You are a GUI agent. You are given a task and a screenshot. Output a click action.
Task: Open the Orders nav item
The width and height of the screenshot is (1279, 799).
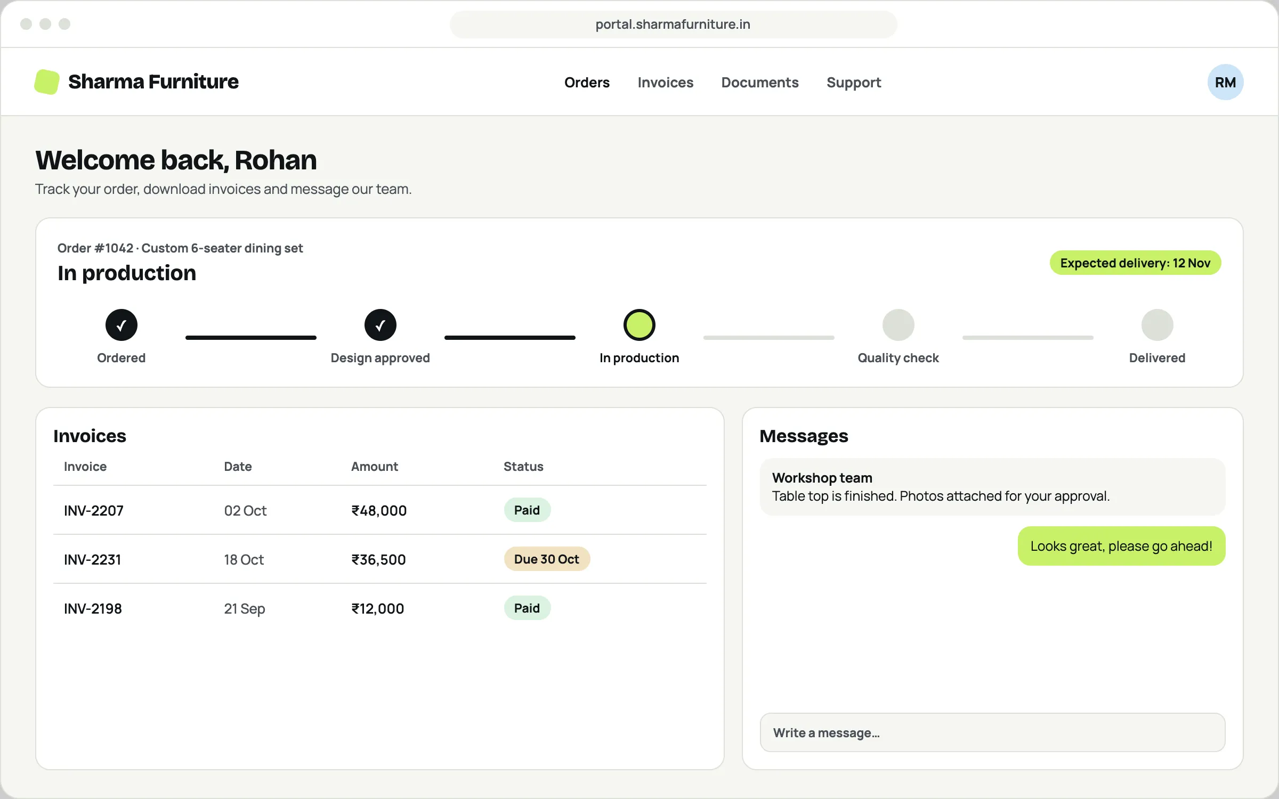point(587,83)
